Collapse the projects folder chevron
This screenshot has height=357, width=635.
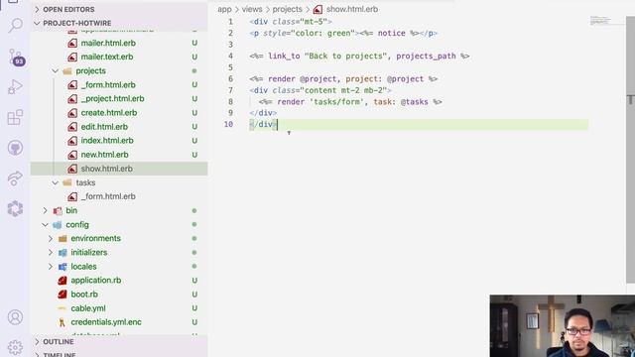[56, 70]
